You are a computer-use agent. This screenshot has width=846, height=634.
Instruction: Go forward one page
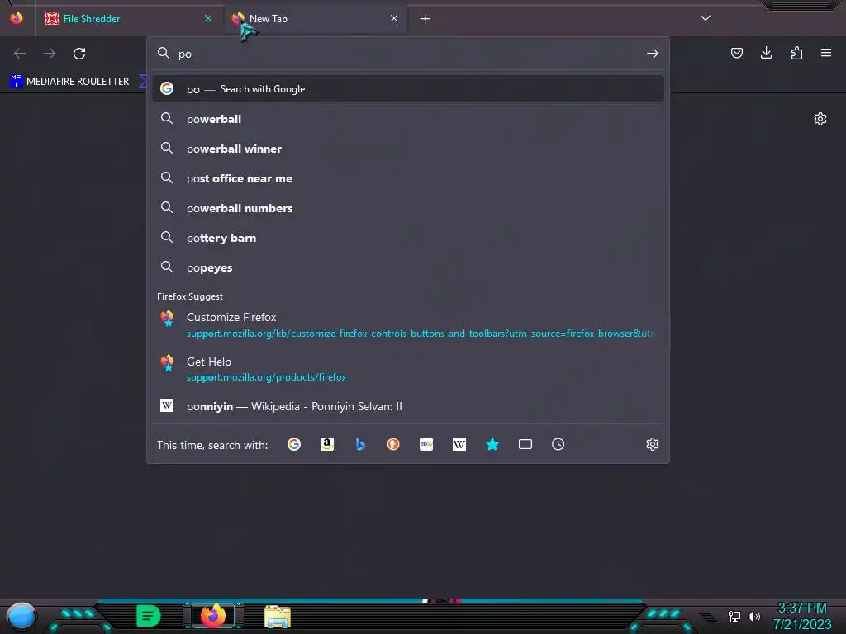(50, 54)
